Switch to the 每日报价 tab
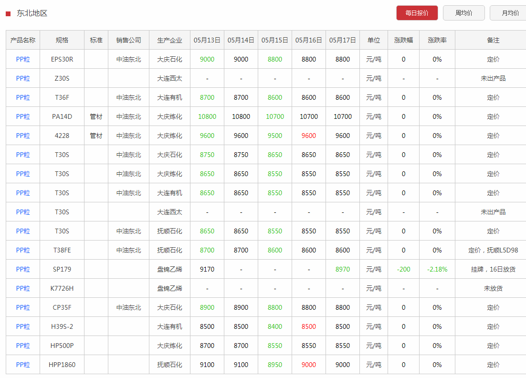 tap(417, 13)
